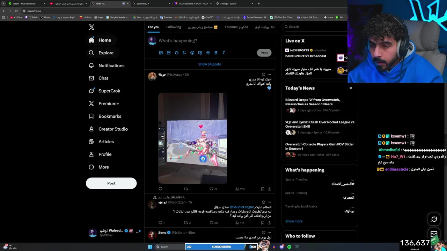Screen dimensions: 447x251
Task: Open the Windows Start menu
Action: point(150,247)
